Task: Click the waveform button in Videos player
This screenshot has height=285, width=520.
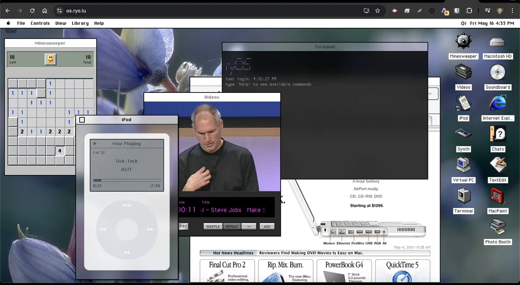Action: (x=184, y=227)
